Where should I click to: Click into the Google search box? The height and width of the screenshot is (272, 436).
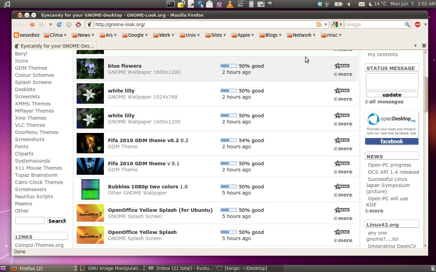point(374,24)
